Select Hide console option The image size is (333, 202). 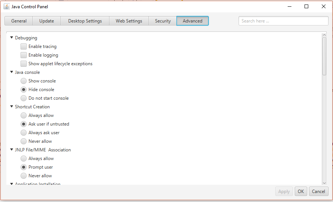point(24,90)
